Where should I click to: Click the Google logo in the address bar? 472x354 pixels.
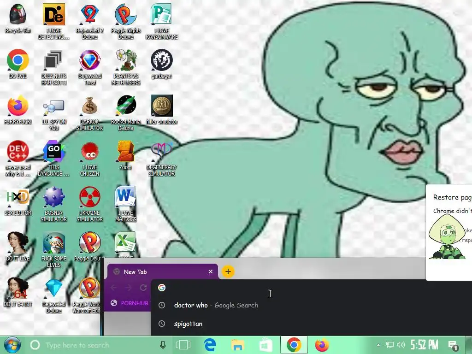[x=162, y=288]
